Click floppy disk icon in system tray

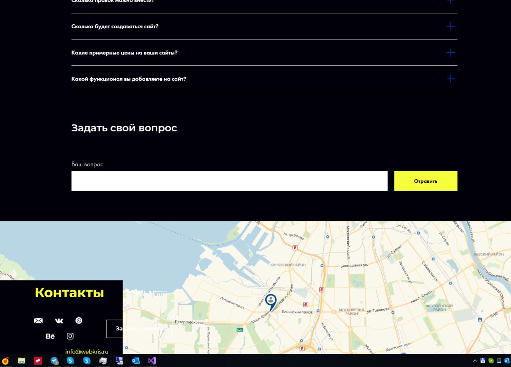point(483,361)
